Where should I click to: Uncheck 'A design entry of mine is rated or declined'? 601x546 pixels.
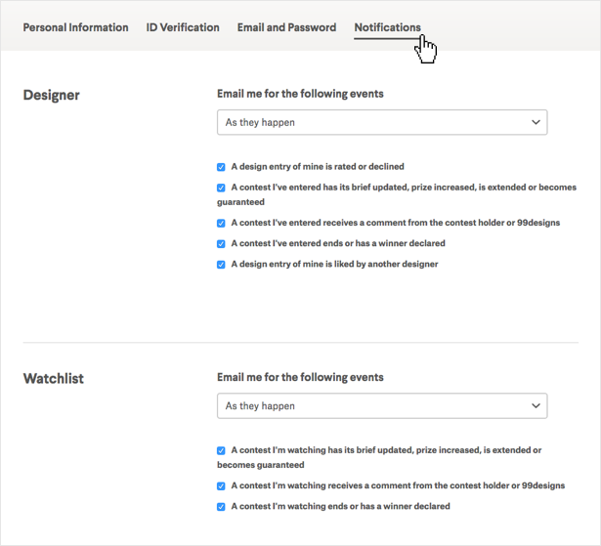(222, 167)
